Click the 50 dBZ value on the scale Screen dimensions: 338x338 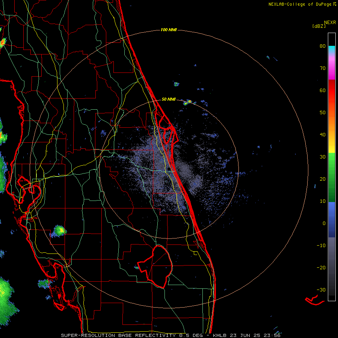323,113
